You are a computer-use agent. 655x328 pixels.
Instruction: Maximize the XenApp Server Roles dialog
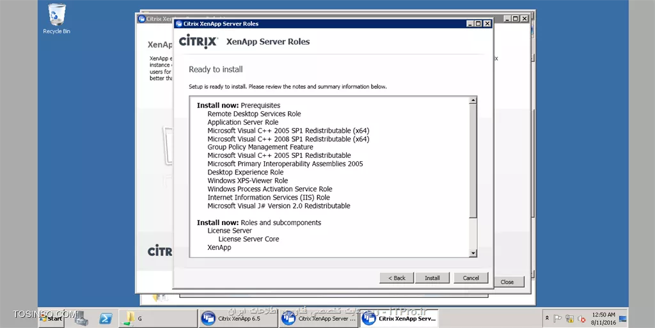pos(478,24)
